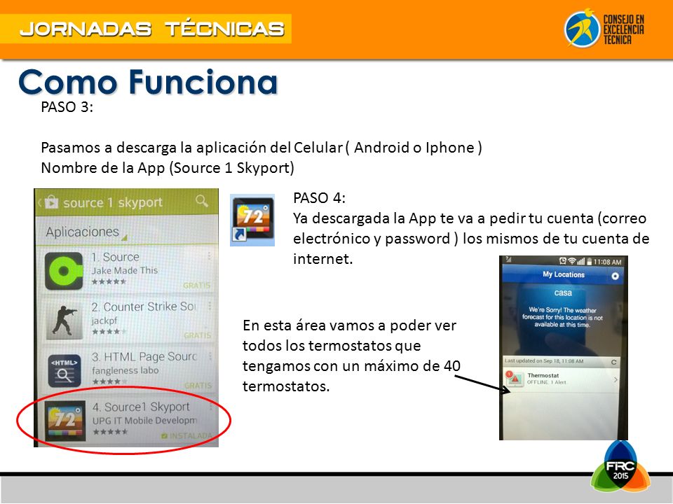Viewport: 673px width, 504px height.
Task: Tap the casa location name
Action: 563,293
